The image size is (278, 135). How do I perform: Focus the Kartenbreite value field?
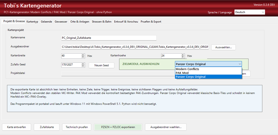pos(71,56)
